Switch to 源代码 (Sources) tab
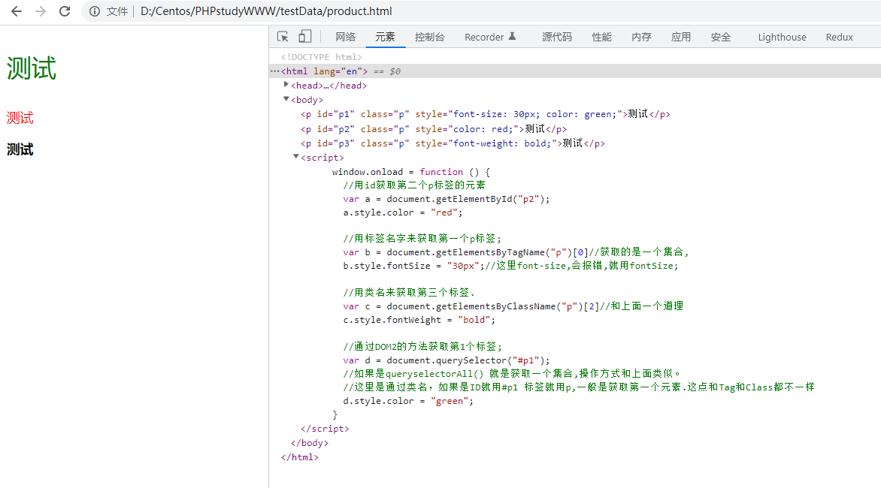 (557, 37)
